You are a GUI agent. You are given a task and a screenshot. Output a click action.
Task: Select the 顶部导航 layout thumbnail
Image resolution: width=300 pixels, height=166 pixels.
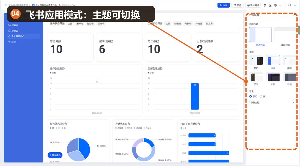(285, 35)
